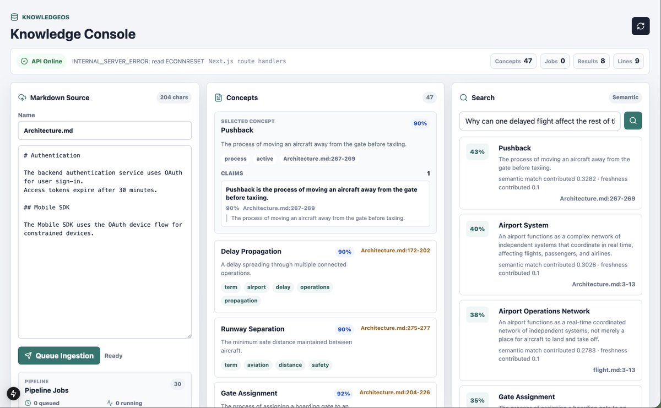Click the Knowledge Console title

(x=73, y=34)
